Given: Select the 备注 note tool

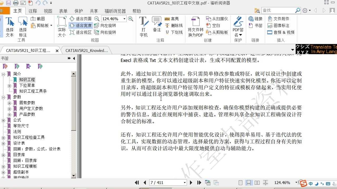Looking at the screenshot, I should [157, 24].
